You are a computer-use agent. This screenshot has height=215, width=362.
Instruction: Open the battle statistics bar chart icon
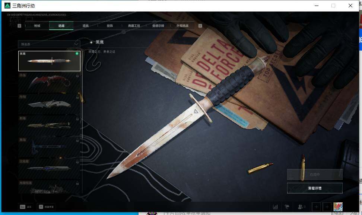pos(276,207)
